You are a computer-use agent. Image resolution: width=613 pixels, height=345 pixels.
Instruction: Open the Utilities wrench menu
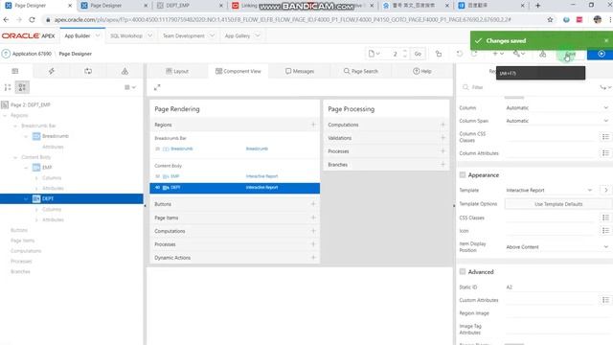pos(519,54)
